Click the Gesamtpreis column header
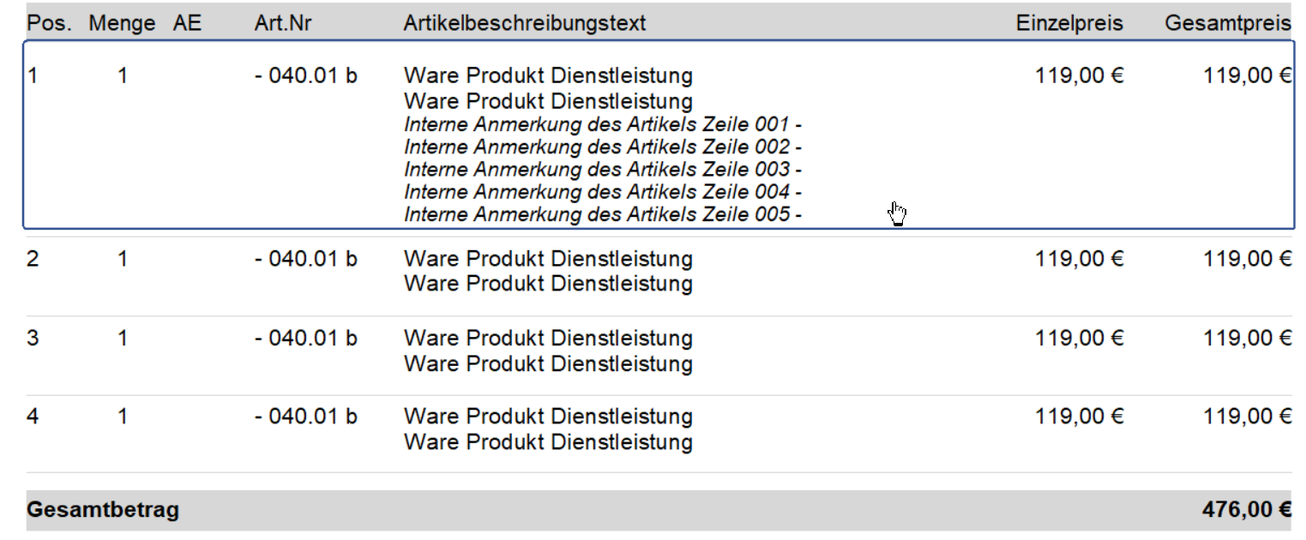Image resolution: width=1306 pixels, height=540 pixels. click(1228, 24)
